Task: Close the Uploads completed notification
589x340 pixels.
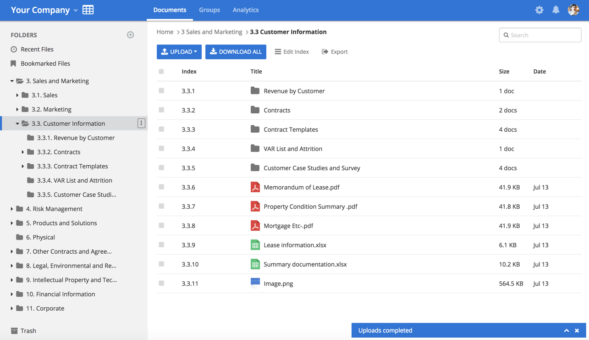Action: click(x=577, y=330)
